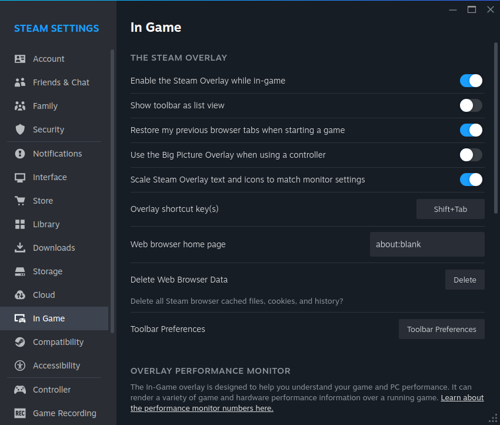Open Controller settings
500x425 pixels.
coord(54,390)
